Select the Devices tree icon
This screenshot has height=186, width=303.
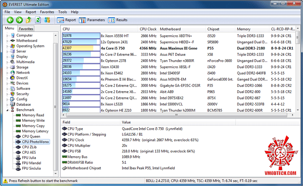click(13, 83)
